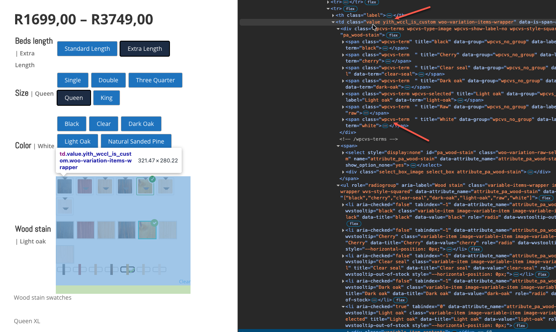Image resolution: width=556 pixels, height=332 pixels.
Task: Click the Cherry swatch in the middle row
Action: (x=85, y=230)
